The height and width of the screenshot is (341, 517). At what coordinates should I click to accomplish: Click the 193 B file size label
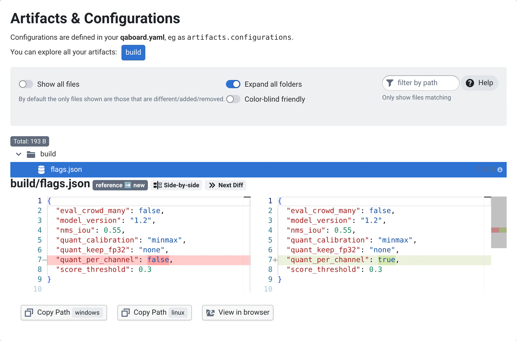(x=486, y=169)
